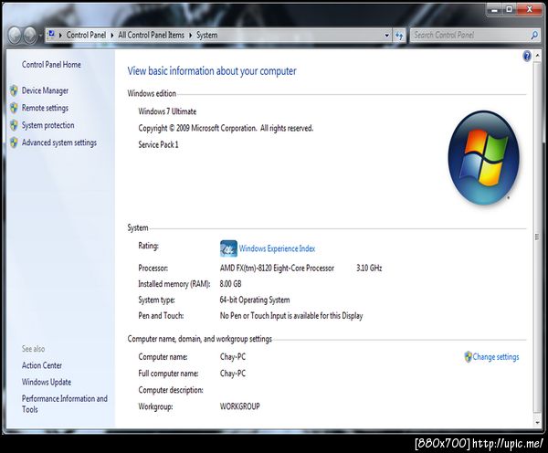548x453 pixels.
Task: Maximize the System window
Action: tap(510, 10)
